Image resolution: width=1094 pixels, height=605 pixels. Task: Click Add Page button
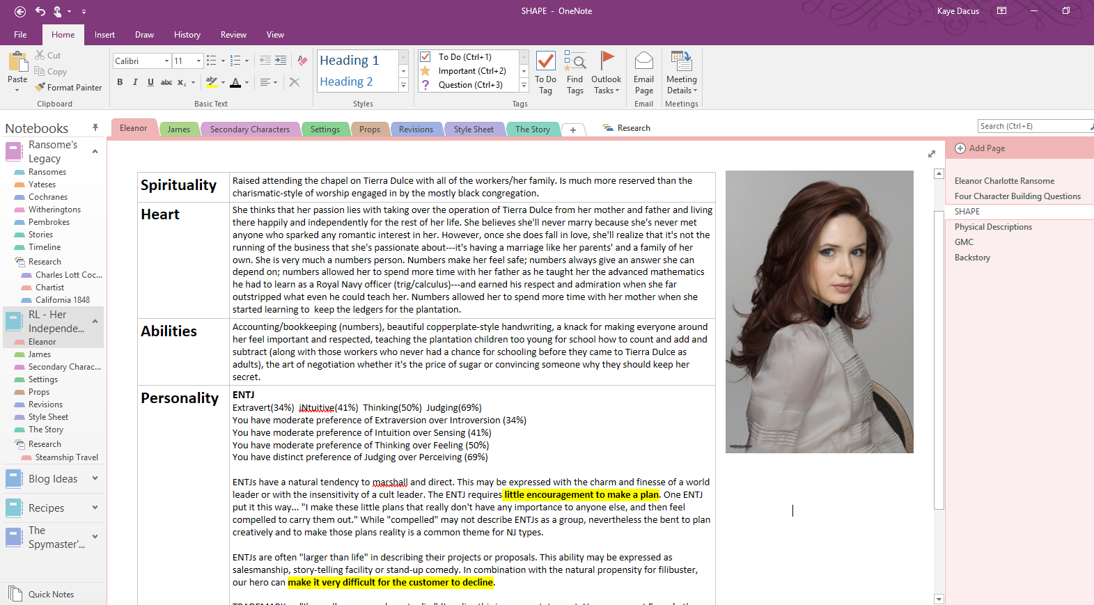980,148
